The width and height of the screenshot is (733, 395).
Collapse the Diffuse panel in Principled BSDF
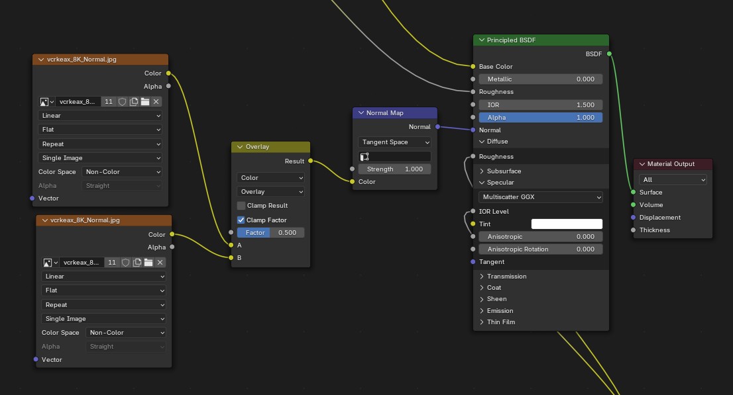pyautogui.click(x=482, y=142)
